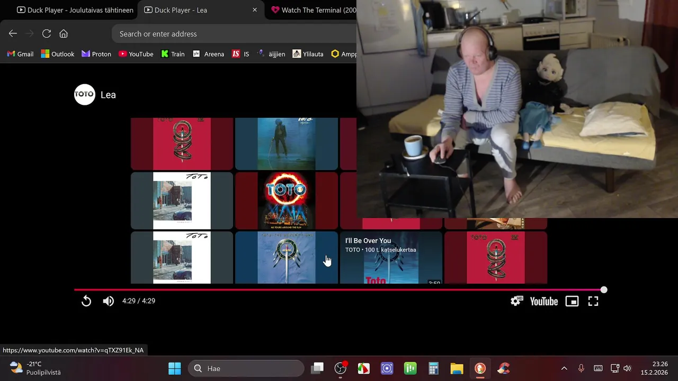The width and height of the screenshot is (678, 381).
Task: Reload the current page
Action: tap(47, 33)
